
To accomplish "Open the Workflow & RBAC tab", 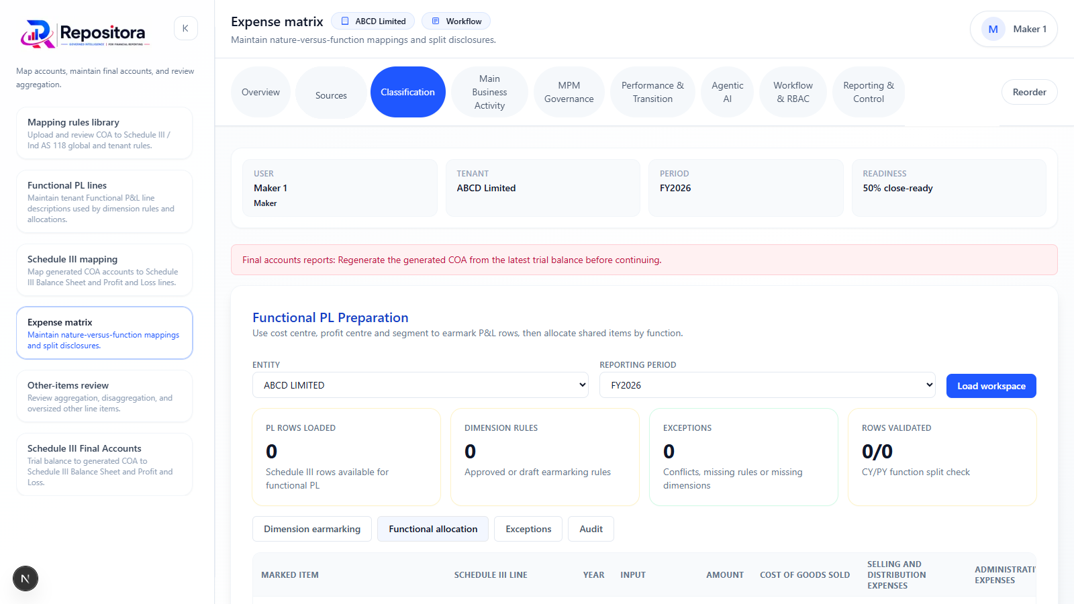I will (793, 92).
